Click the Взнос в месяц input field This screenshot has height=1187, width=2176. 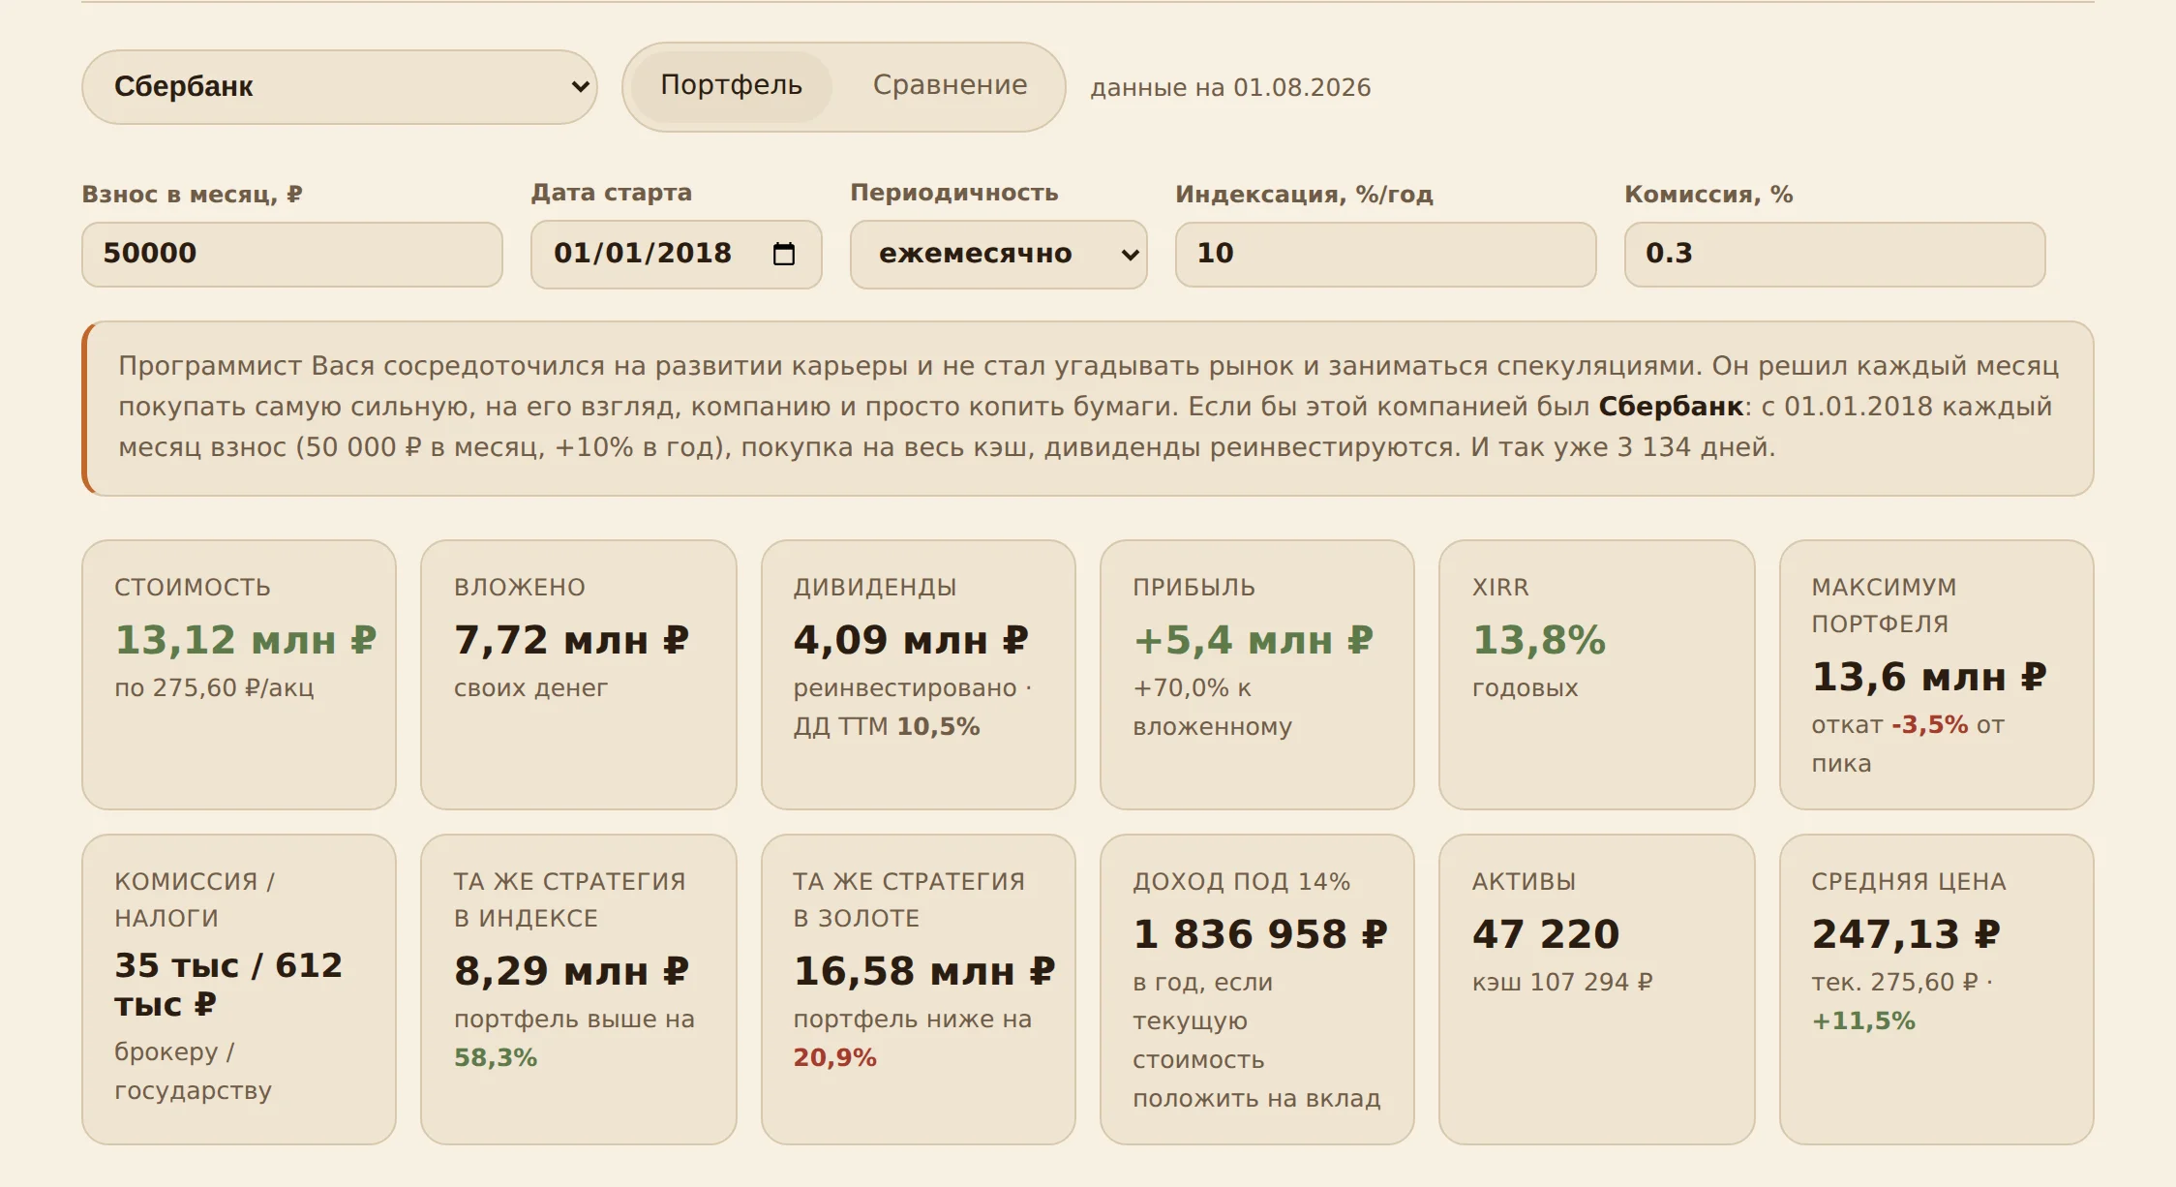pyautogui.click(x=292, y=254)
